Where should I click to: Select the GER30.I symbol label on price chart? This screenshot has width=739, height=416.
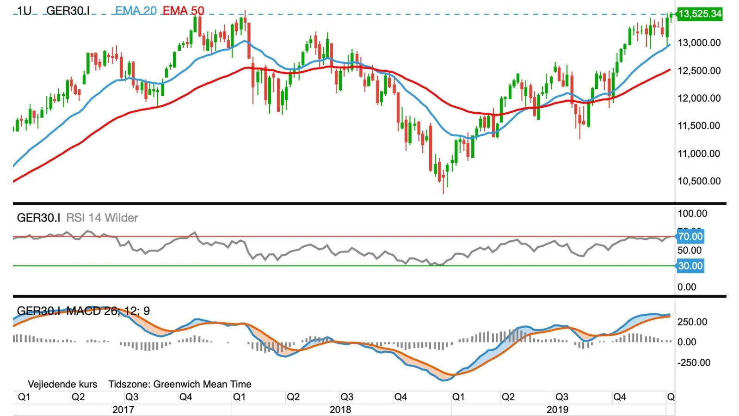(x=68, y=10)
